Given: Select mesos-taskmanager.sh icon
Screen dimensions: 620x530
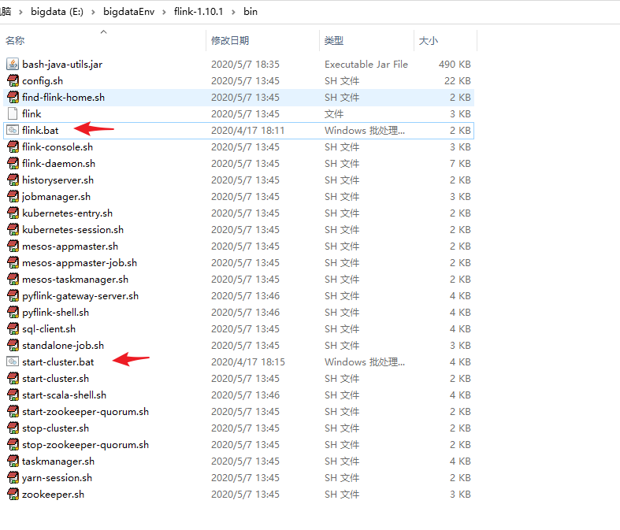Looking at the screenshot, I should pos(13,280).
